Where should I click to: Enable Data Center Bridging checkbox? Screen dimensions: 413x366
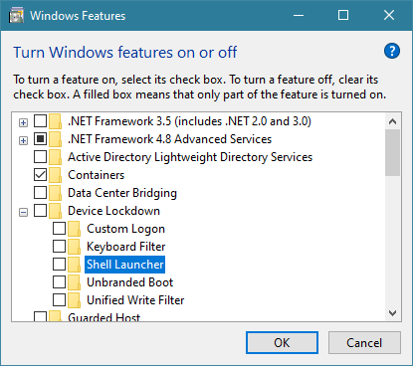click(40, 193)
